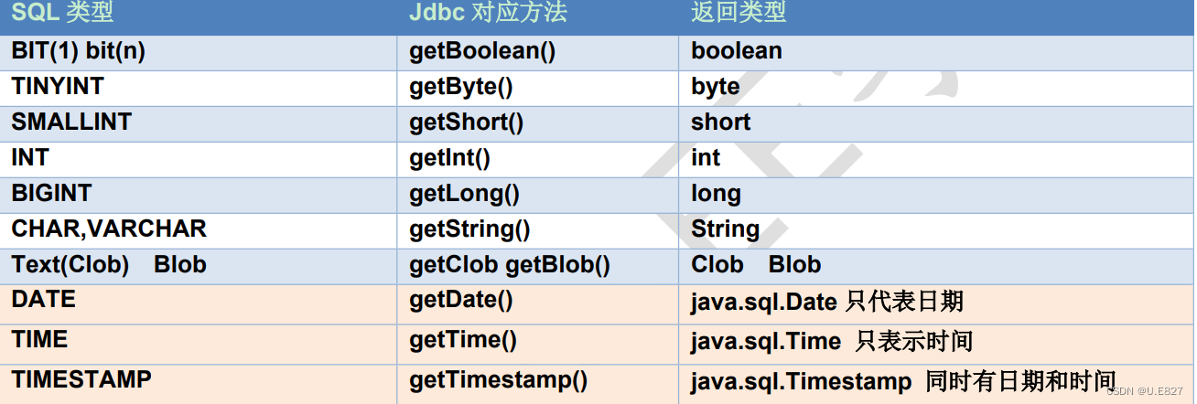This screenshot has width=1197, height=404.
Task: Select the DATE type cell
Action: (x=44, y=300)
